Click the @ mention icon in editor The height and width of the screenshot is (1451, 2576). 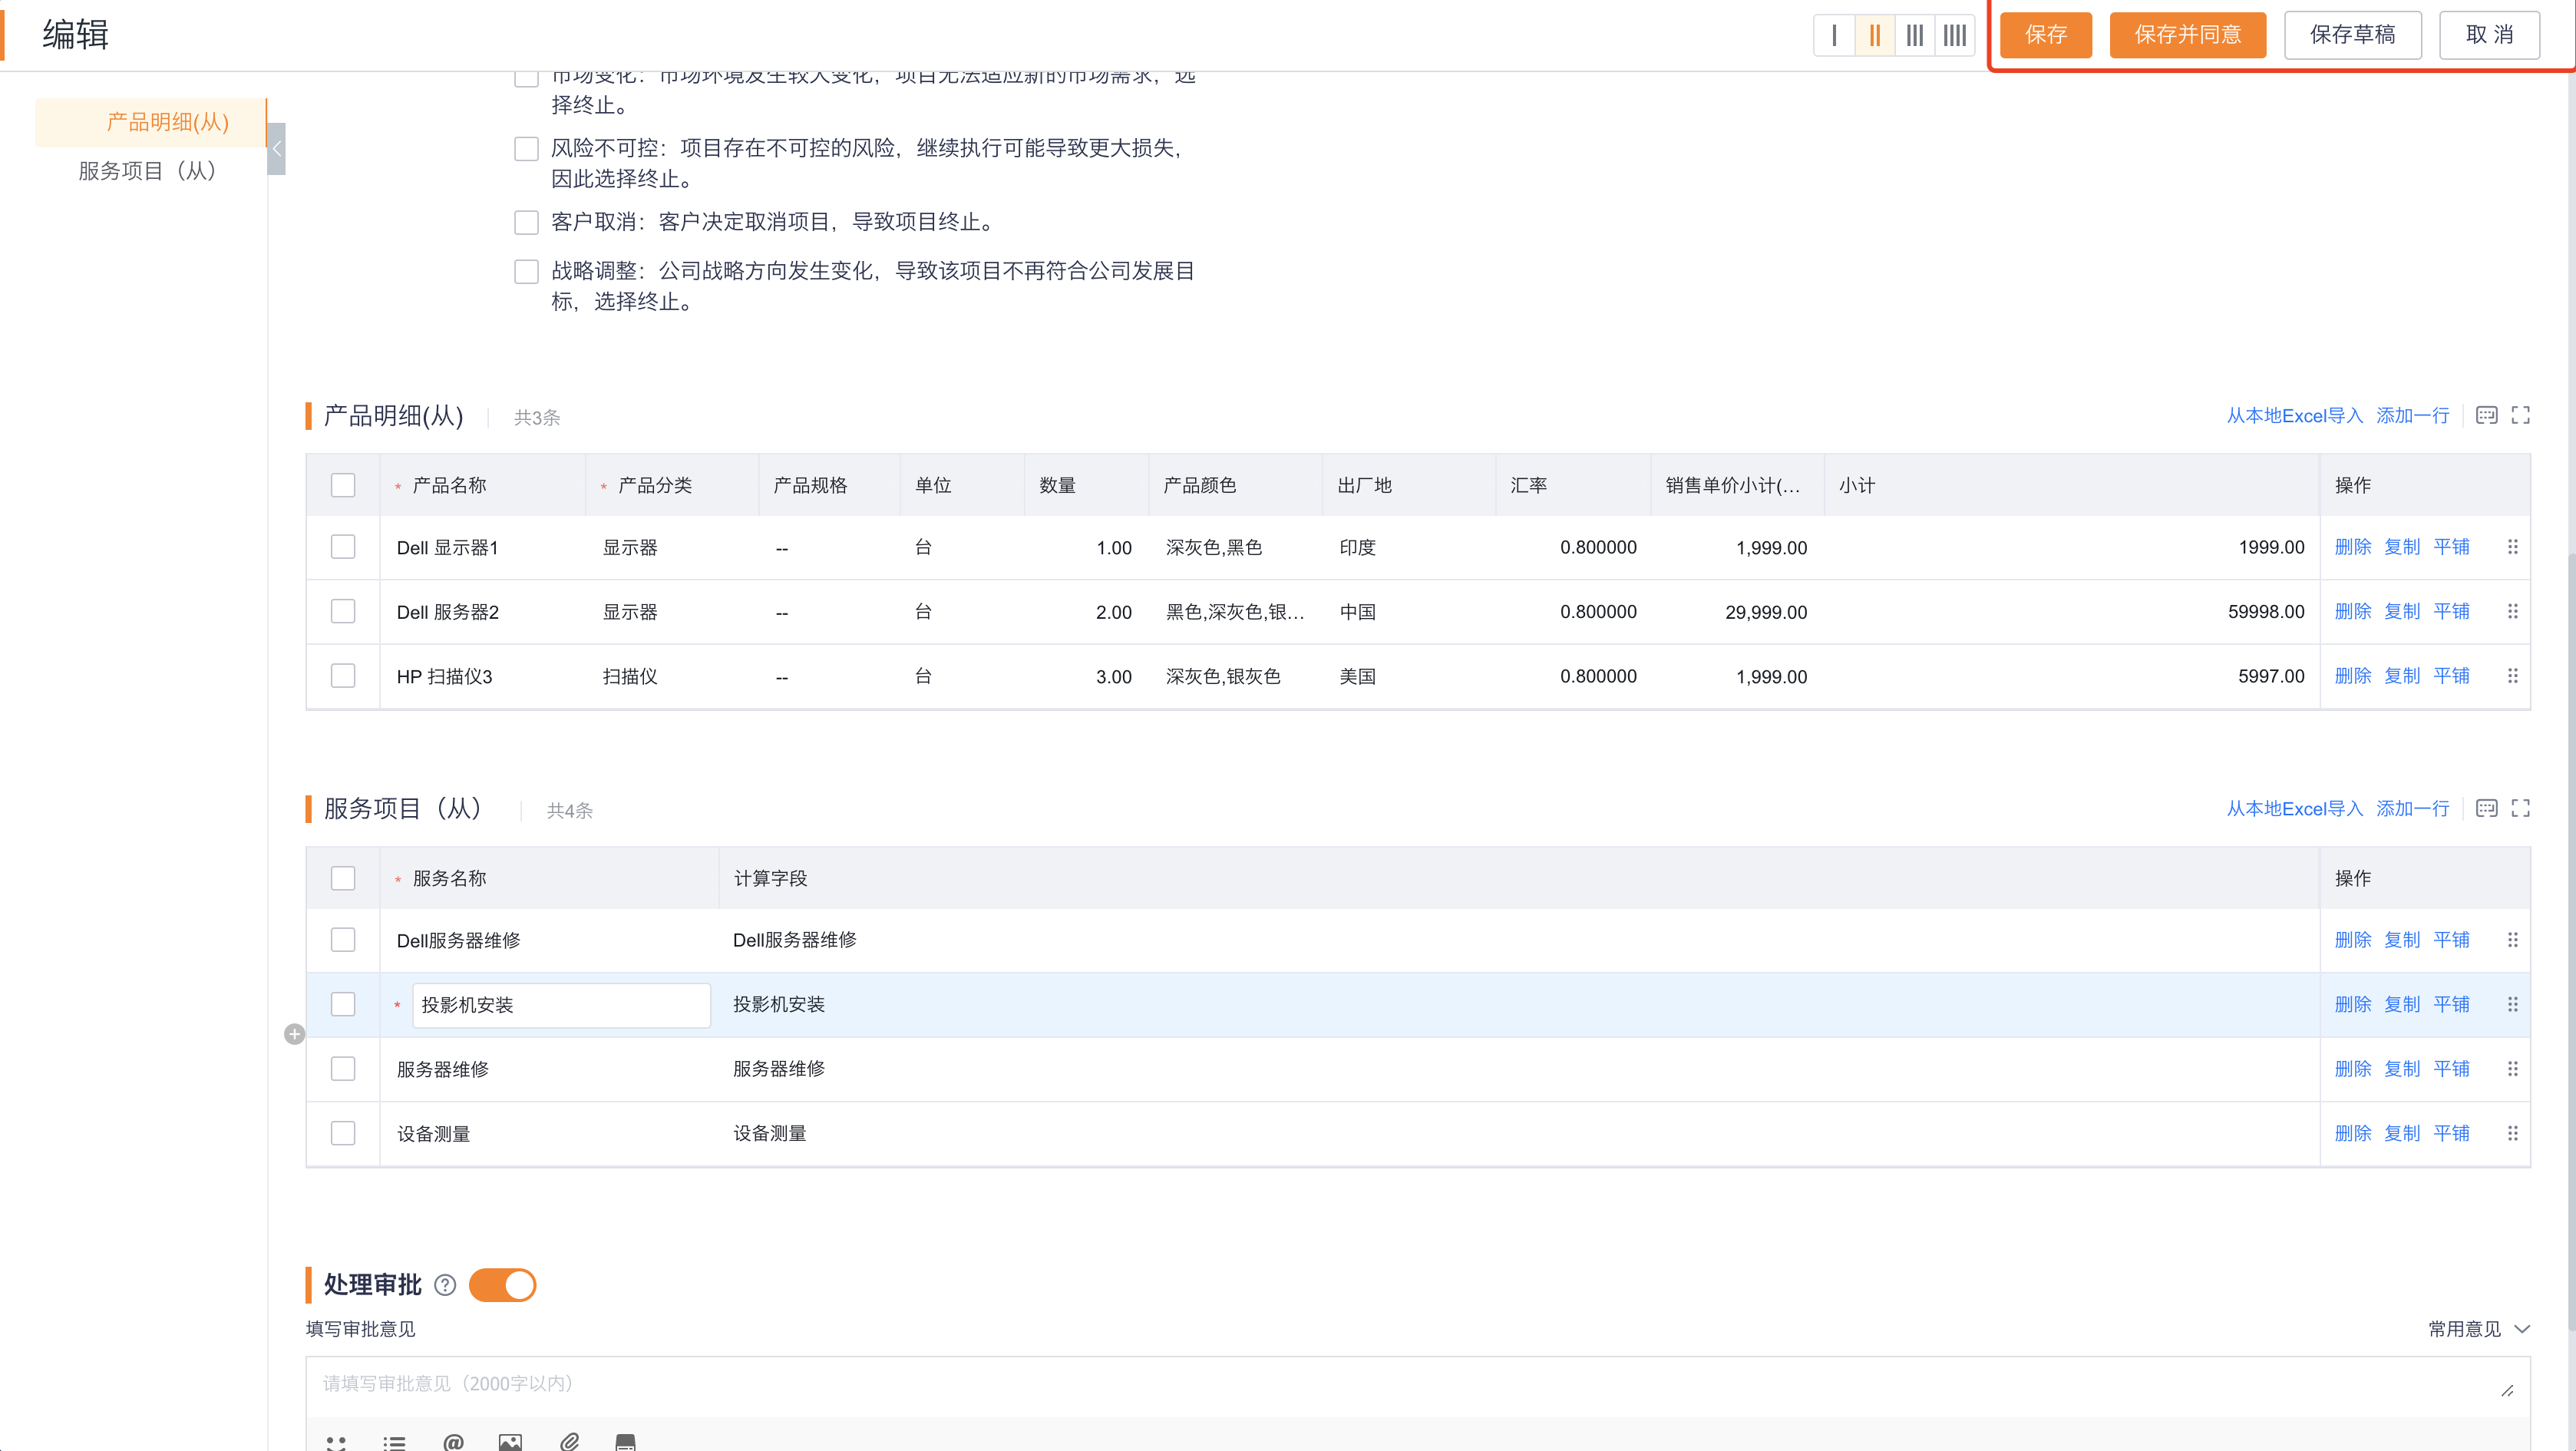[x=453, y=1441]
